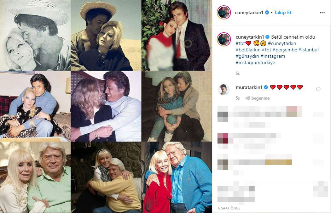Click the 6 SAAT ÖNCE post timestamp
This screenshot has width=331, height=213.
[229, 208]
